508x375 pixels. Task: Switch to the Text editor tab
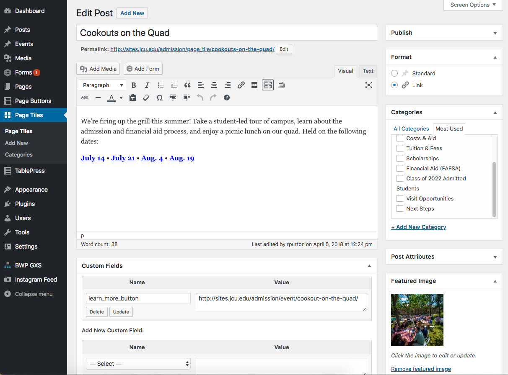click(368, 71)
